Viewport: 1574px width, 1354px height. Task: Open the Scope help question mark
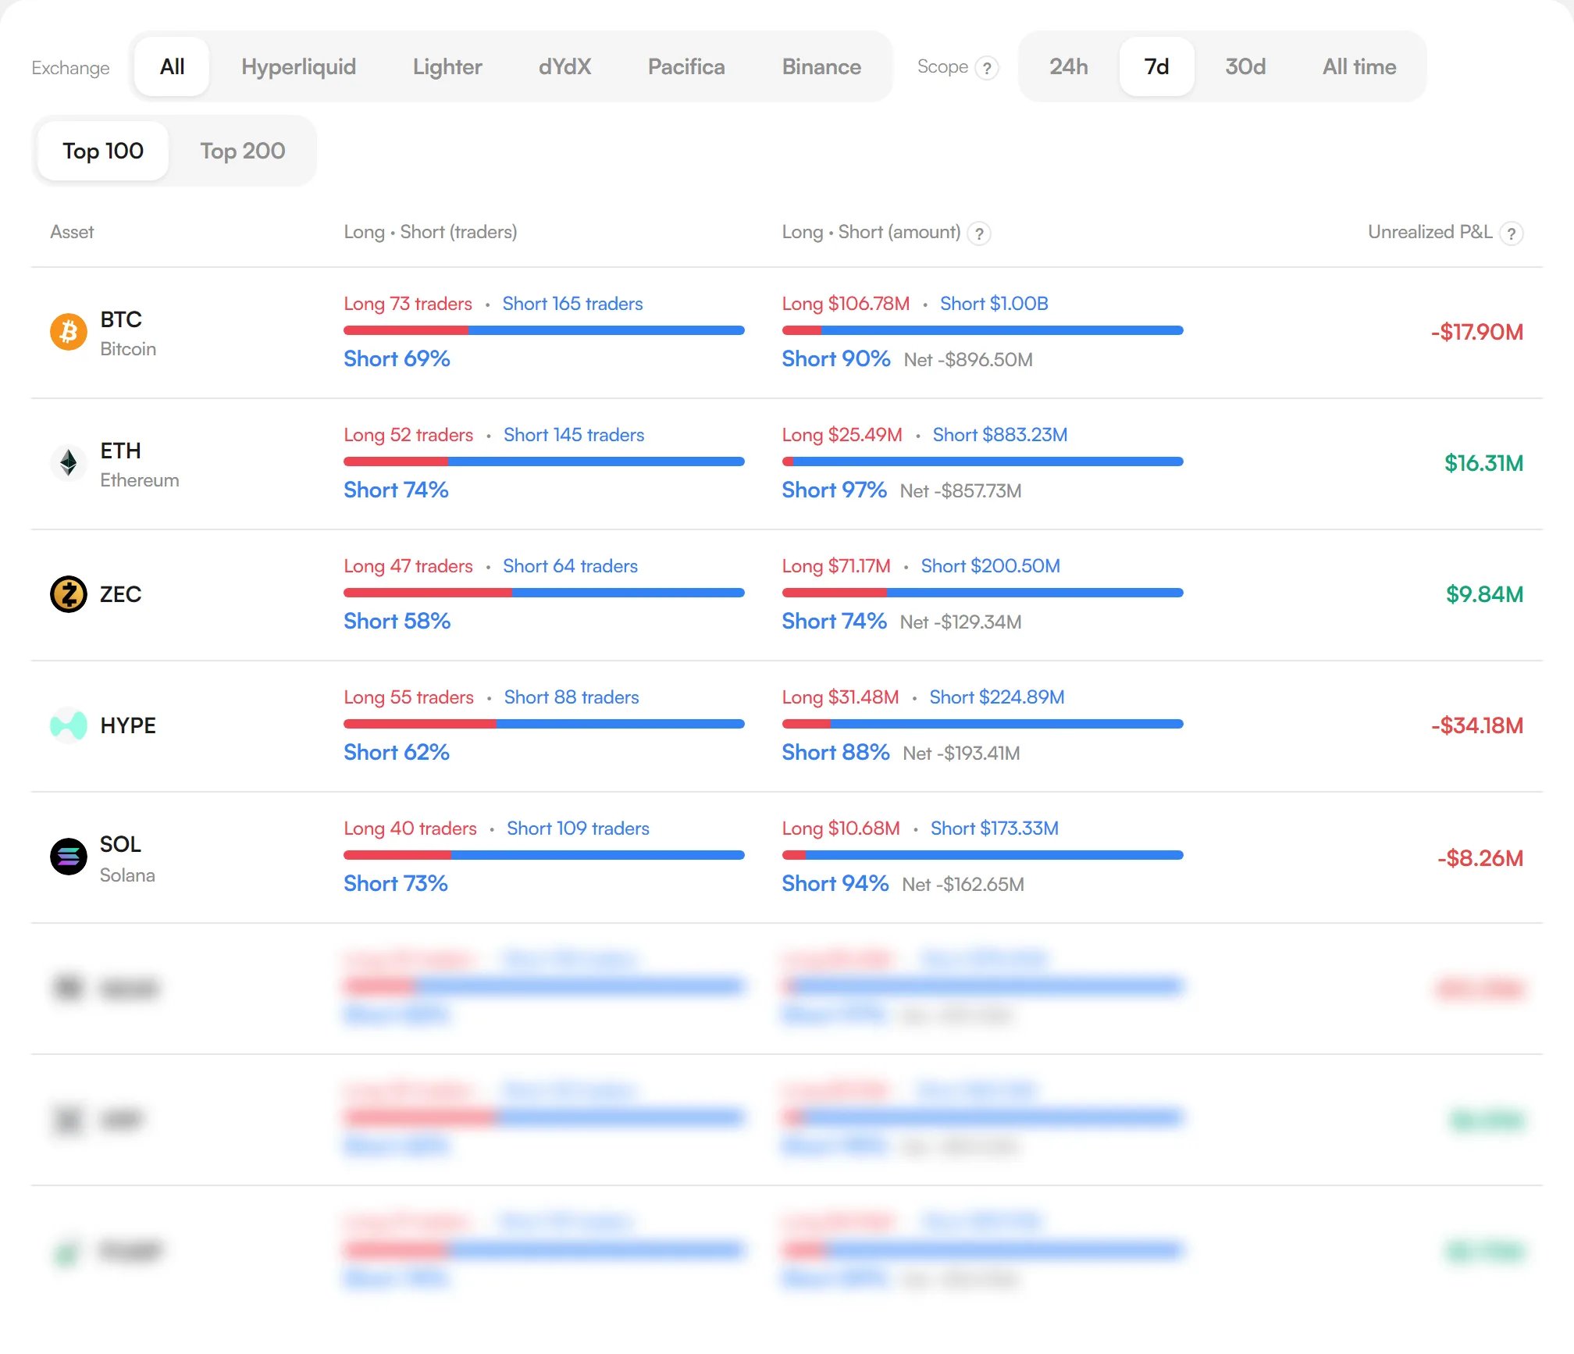tap(987, 68)
